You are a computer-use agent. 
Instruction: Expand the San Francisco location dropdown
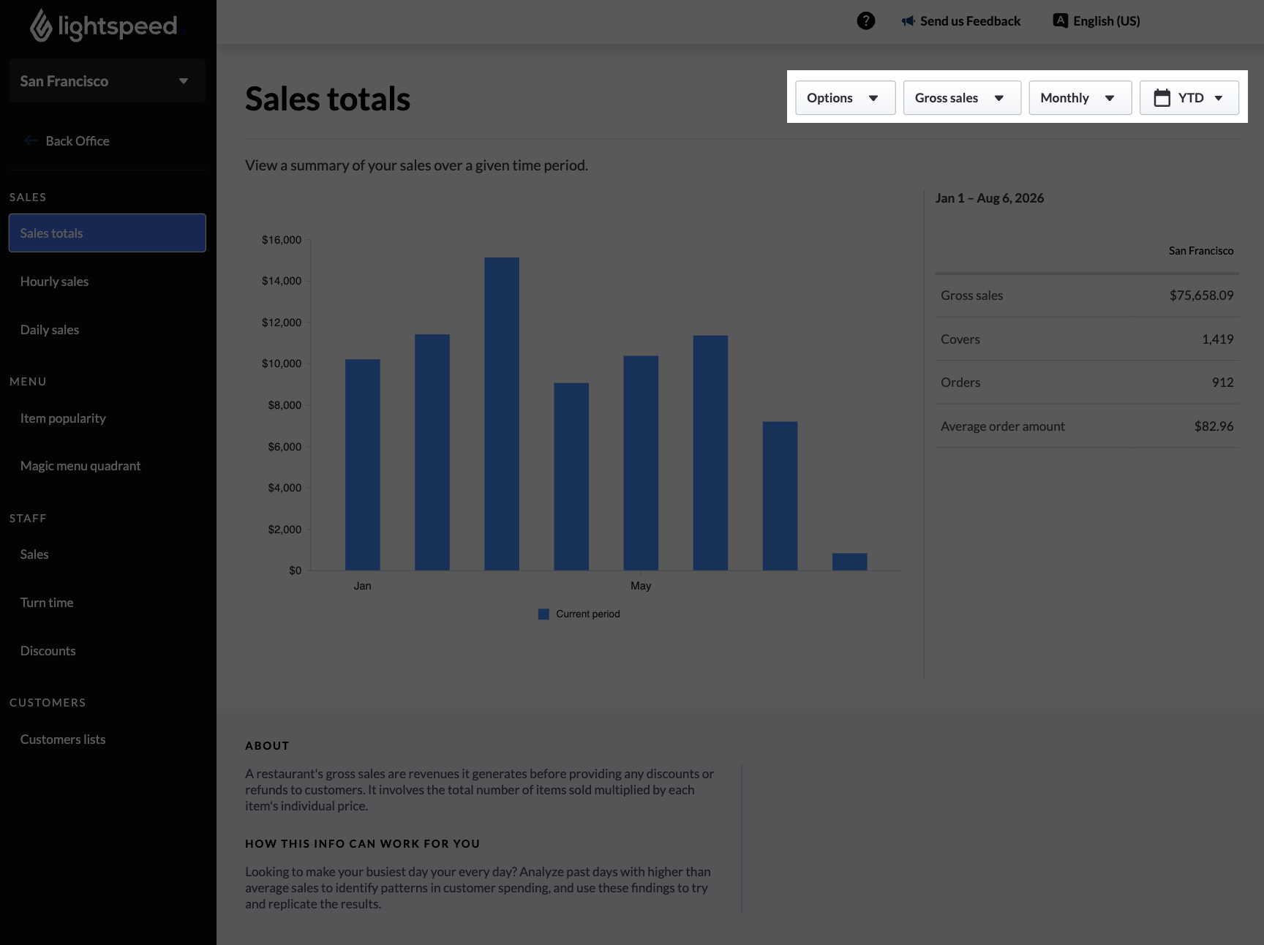[108, 81]
